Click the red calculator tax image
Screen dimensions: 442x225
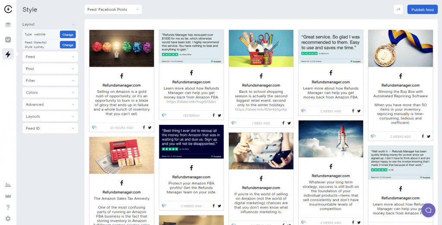pos(122,155)
